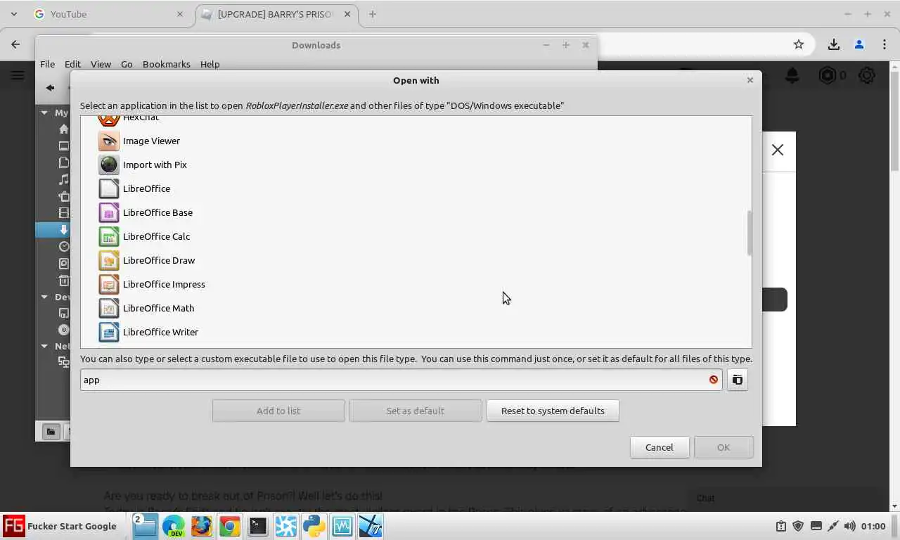Click the recent clock icon in sidebar

point(64,247)
